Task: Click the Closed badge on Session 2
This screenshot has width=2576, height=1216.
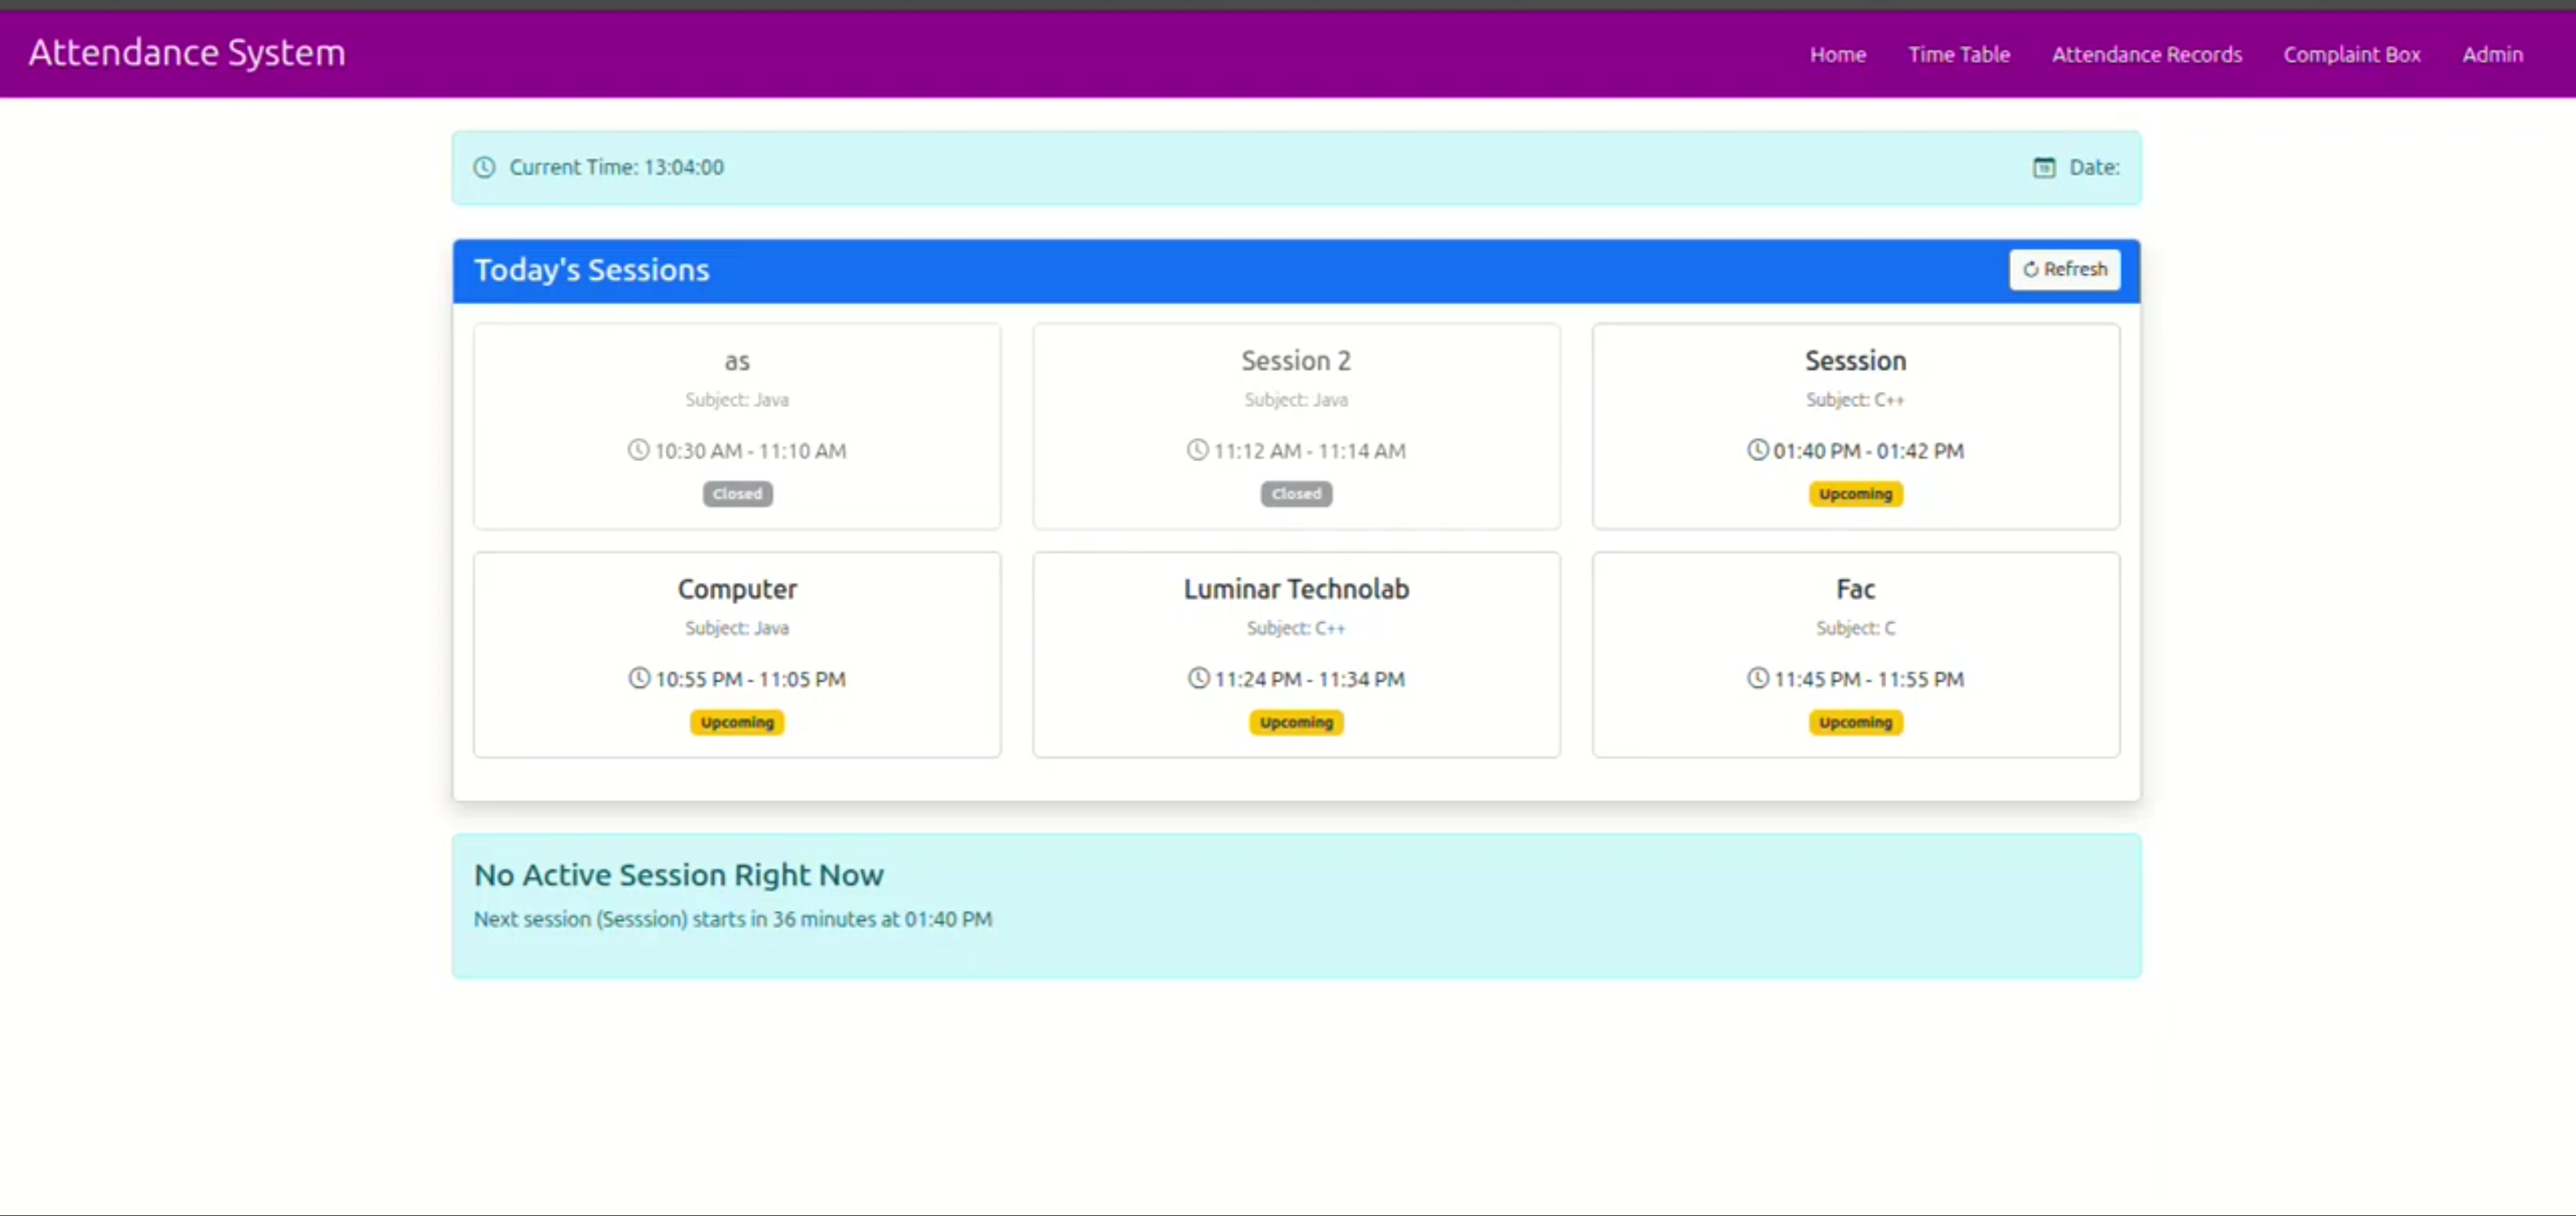Action: pyautogui.click(x=1296, y=494)
